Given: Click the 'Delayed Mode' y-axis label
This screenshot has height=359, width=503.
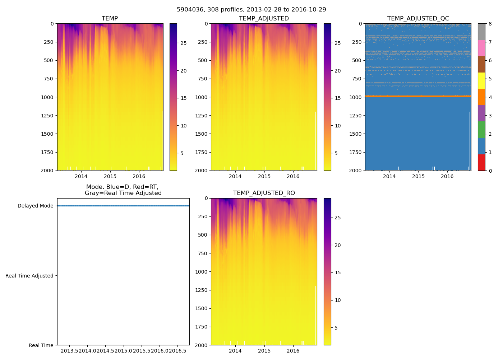Looking at the screenshot, I should [35, 206].
